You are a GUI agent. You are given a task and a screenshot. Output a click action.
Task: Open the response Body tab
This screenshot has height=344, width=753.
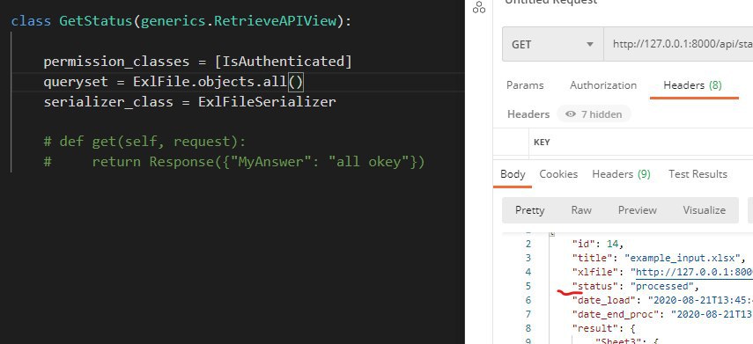tap(513, 174)
